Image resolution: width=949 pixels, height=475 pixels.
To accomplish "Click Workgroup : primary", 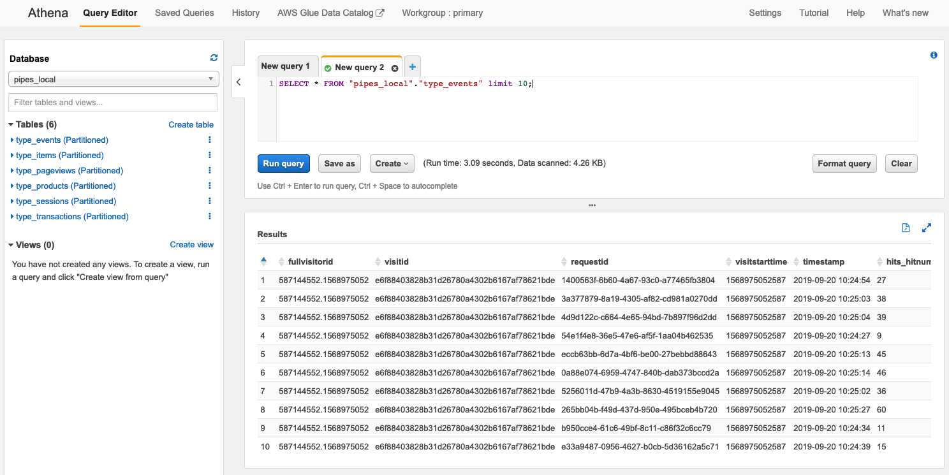I will coord(442,13).
